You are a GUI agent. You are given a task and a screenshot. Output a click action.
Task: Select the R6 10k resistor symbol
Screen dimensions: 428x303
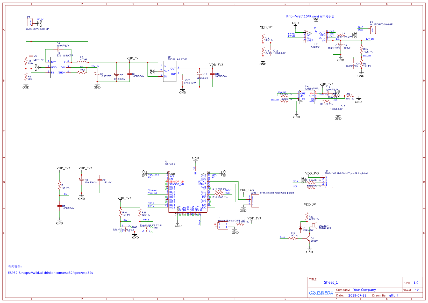[x=350, y=96]
